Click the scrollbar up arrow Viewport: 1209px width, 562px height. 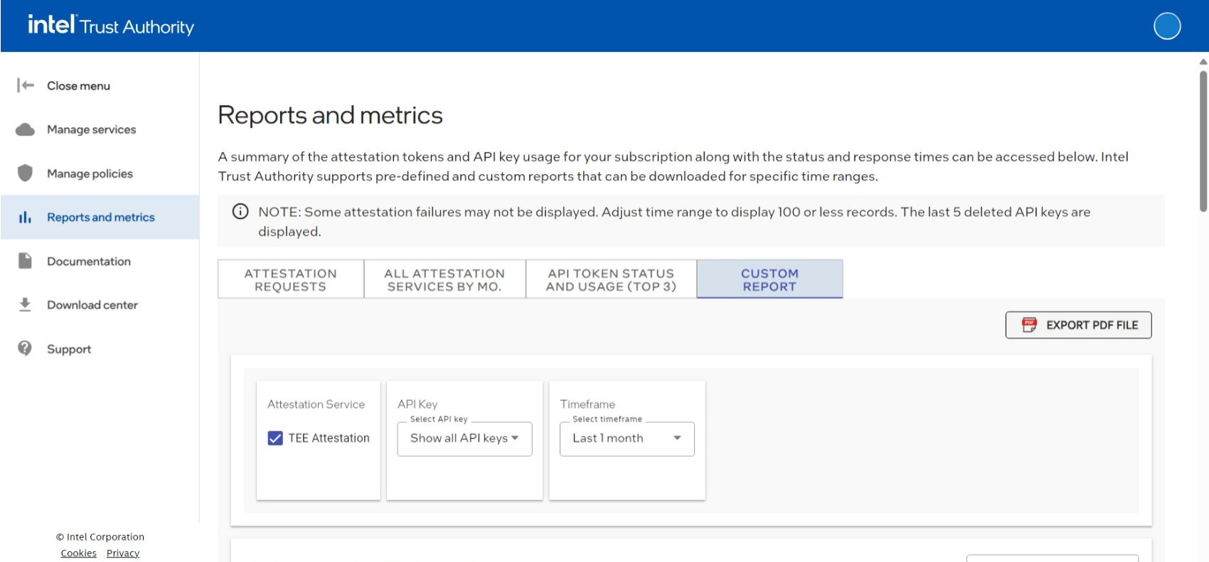pos(1203,62)
